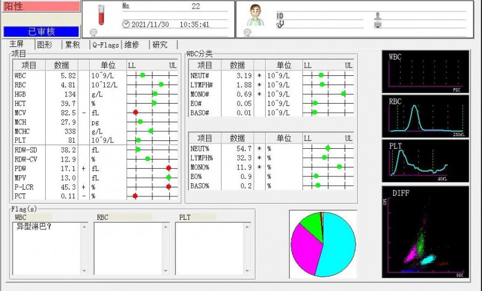Select the MONO# value 0.69
The width and height of the screenshot is (482, 291).
pos(244,94)
